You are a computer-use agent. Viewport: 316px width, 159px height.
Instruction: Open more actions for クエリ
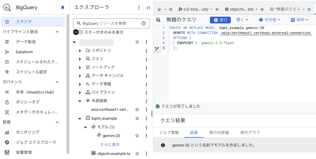[146, 59]
